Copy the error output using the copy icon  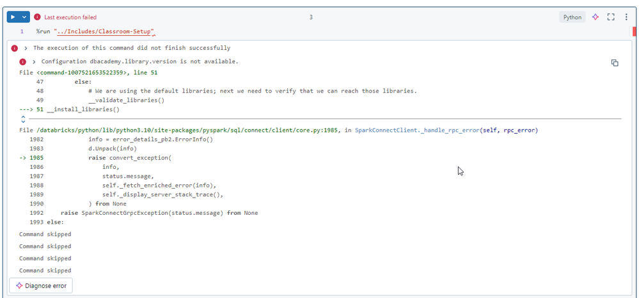pyautogui.click(x=615, y=63)
